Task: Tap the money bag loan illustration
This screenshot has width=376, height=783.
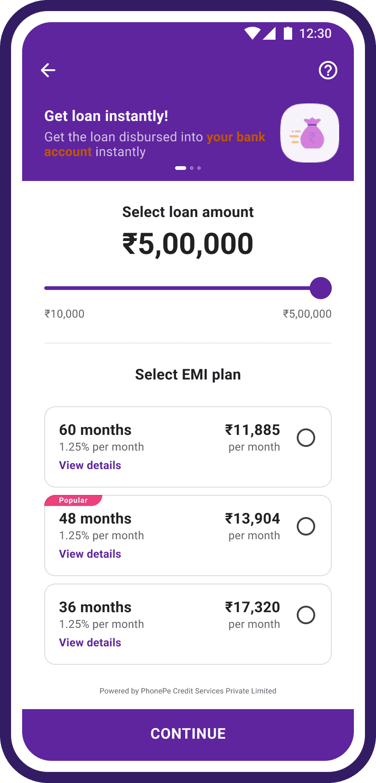Action: click(309, 133)
